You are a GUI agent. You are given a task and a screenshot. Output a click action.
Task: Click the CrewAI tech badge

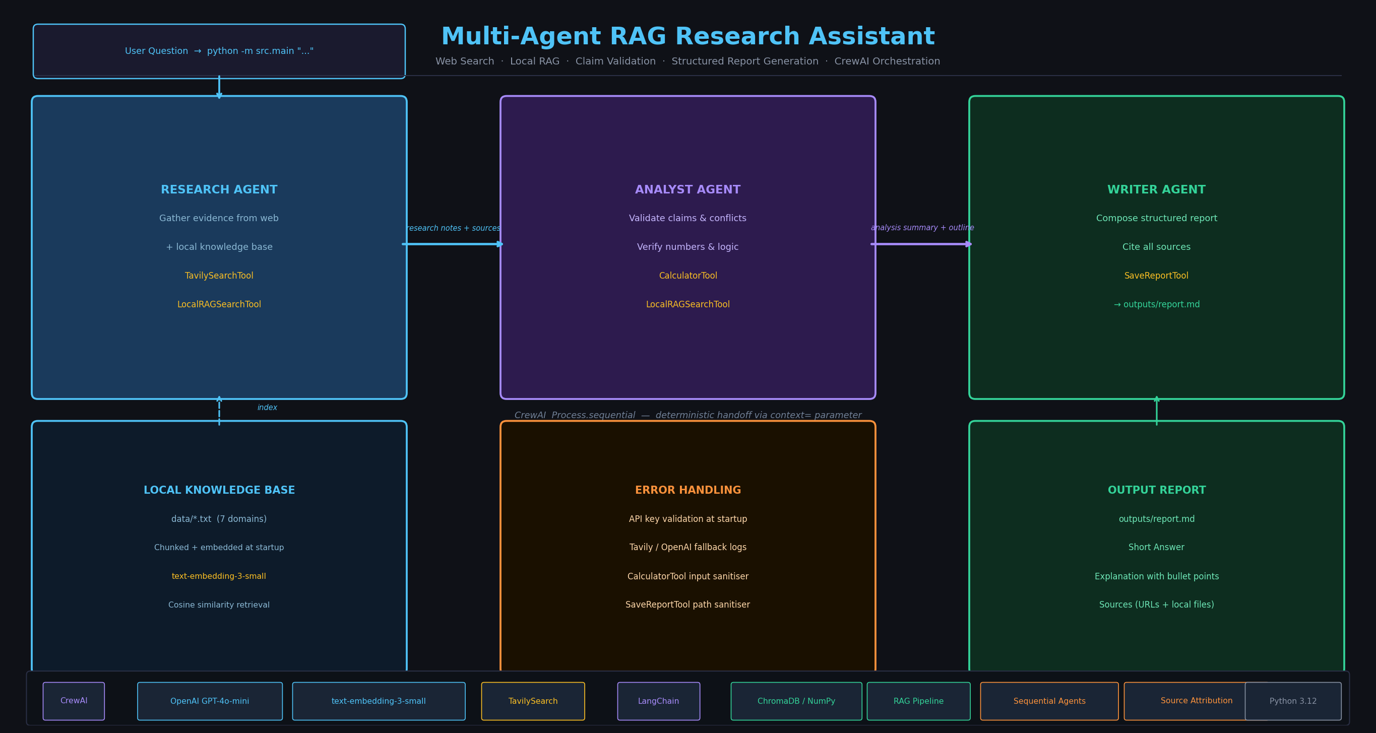click(x=74, y=701)
